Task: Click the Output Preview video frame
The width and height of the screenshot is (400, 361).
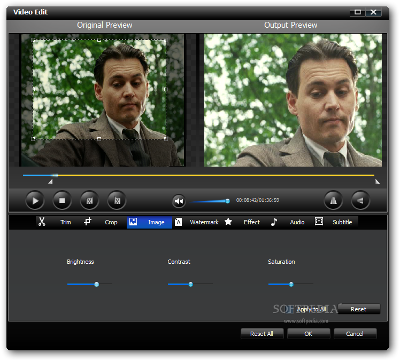Action: pyautogui.click(x=293, y=100)
